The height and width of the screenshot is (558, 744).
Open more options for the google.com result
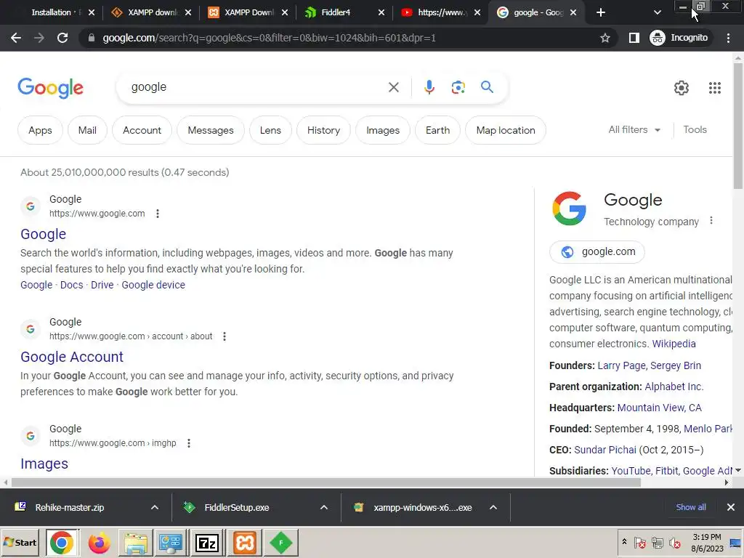click(x=158, y=214)
